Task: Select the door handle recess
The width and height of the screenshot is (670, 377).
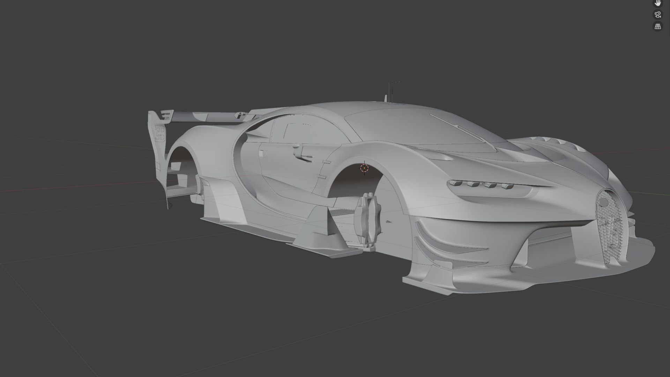Action: click(x=262, y=154)
